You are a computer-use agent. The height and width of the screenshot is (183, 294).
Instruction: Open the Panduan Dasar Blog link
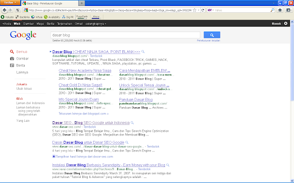136,100
